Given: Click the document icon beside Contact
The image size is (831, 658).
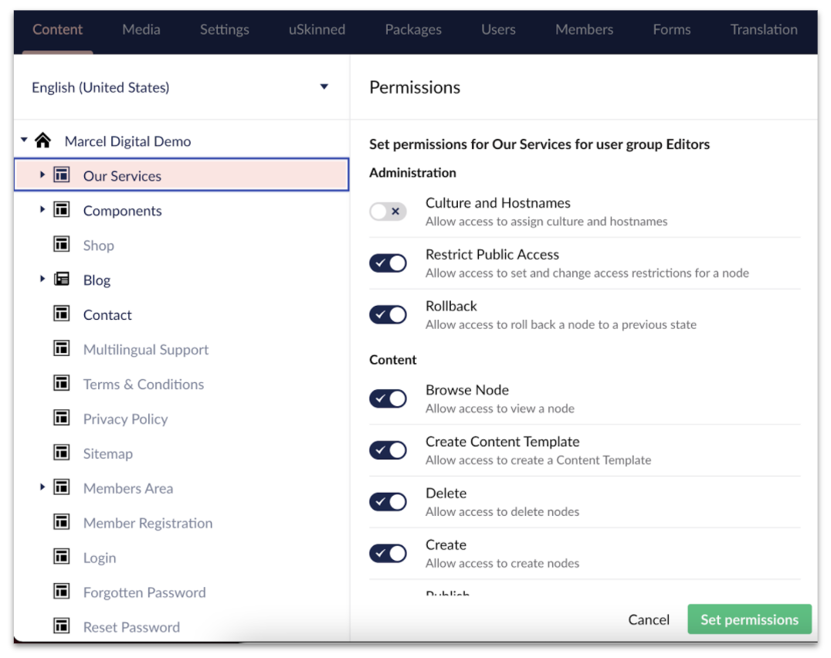Looking at the screenshot, I should click(62, 314).
